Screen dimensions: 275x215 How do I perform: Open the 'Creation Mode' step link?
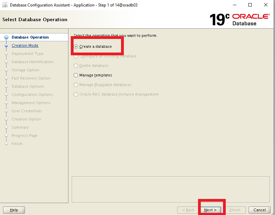(x=25, y=45)
